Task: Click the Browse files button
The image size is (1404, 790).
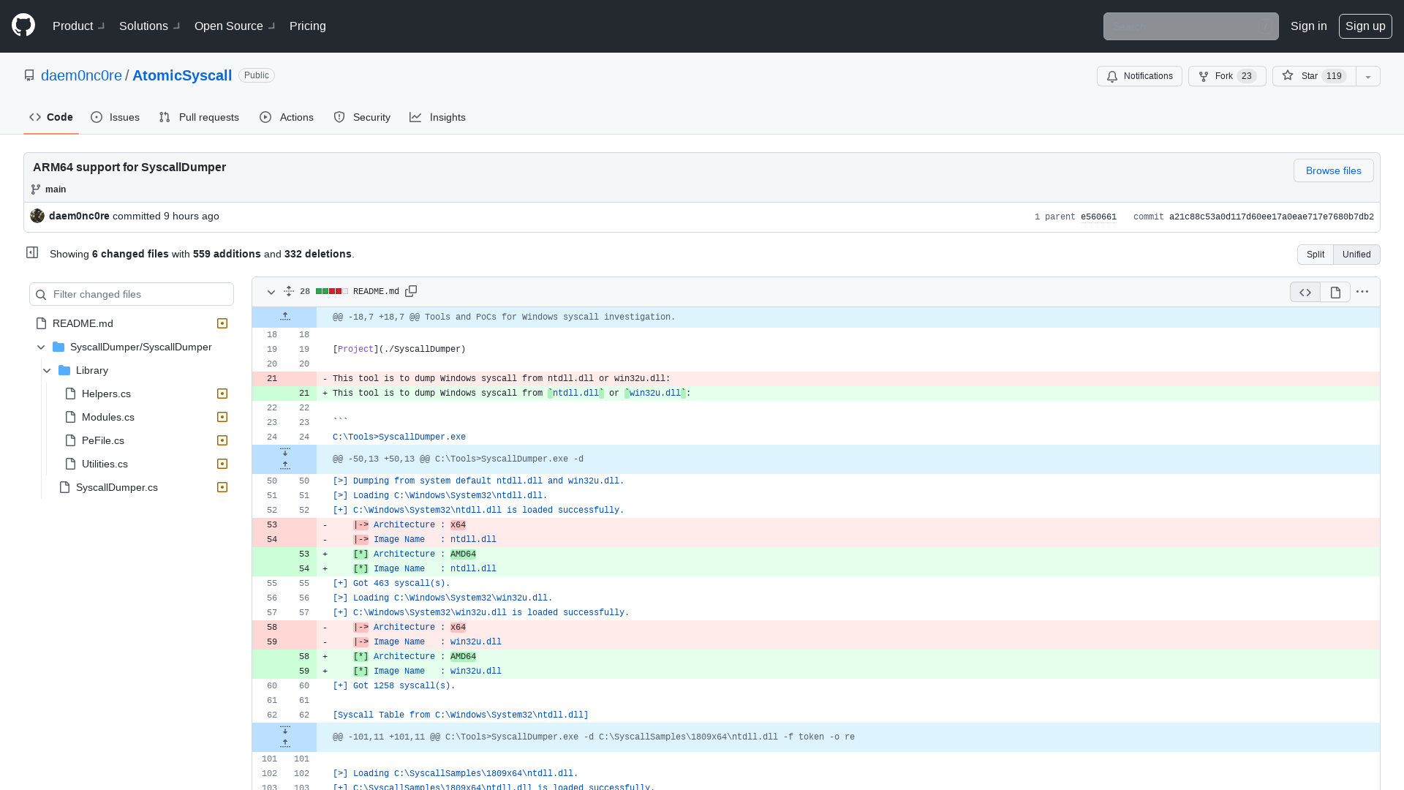Action: click(1333, 170)
